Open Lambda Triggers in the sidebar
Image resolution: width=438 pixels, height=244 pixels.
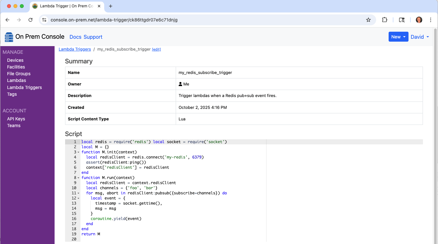(x=24, y=87)
